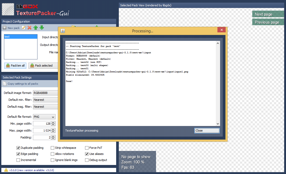This screenshot has height=174, width=286.
Task: Click the Packing... test01 log line
Action: coord(77,68)
